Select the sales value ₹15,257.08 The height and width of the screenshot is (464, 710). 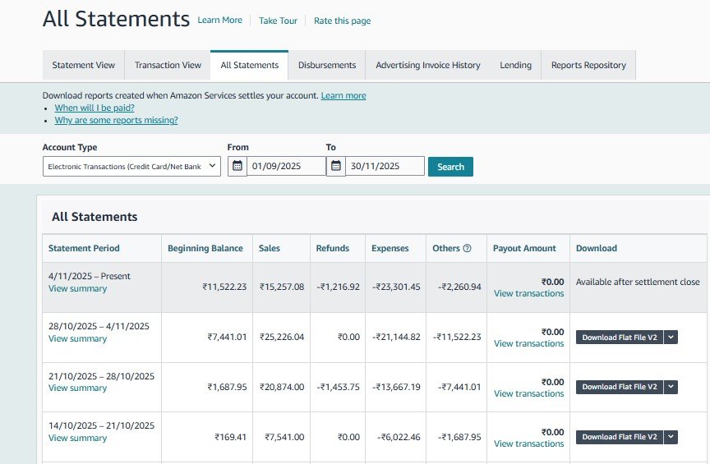[282, 287]
